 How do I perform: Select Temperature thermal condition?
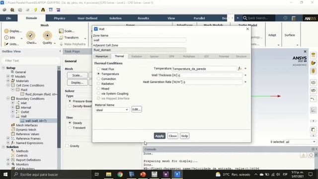(98, 74)
